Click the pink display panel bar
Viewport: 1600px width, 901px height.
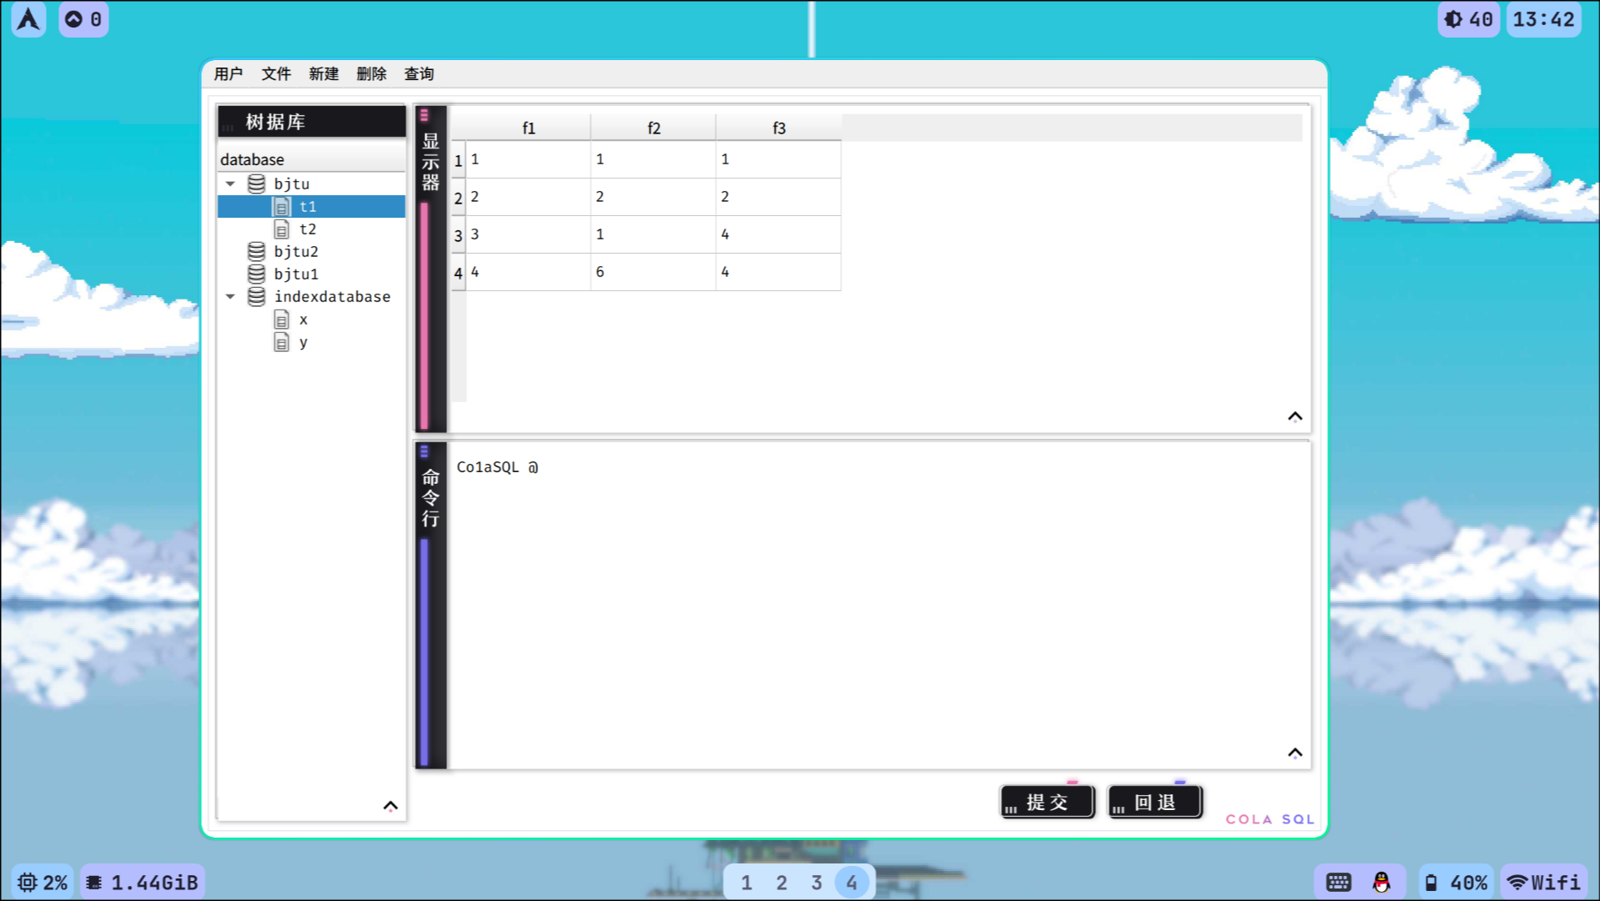coord(424,315)
